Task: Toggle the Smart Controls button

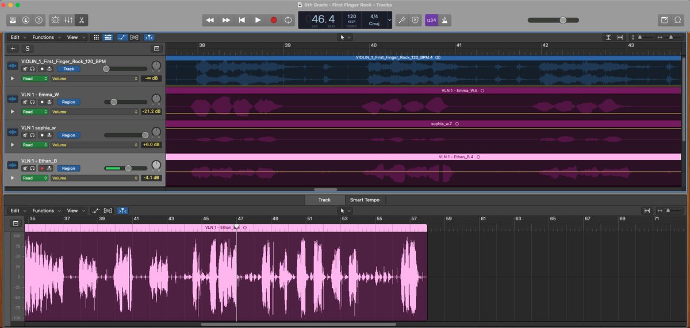Action: (55, 19)
